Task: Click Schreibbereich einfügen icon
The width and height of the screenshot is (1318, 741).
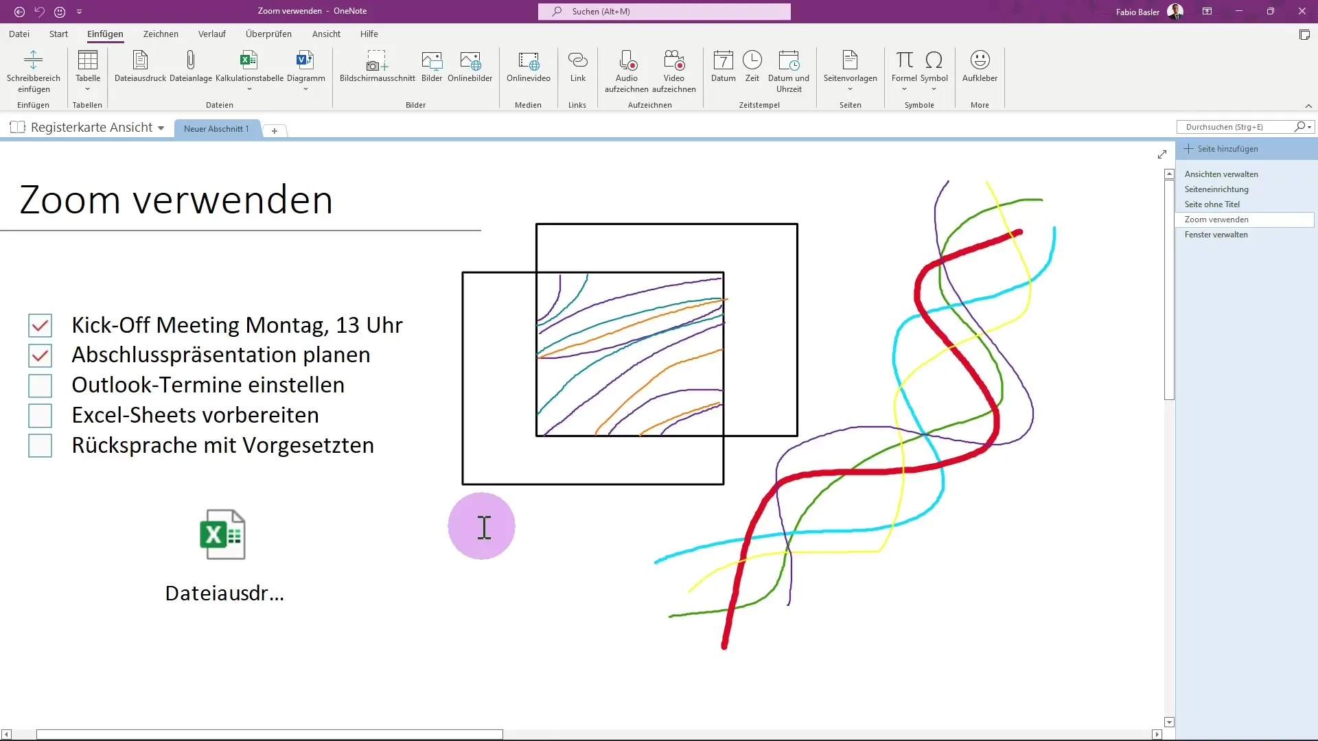Action: click(33, 60)
